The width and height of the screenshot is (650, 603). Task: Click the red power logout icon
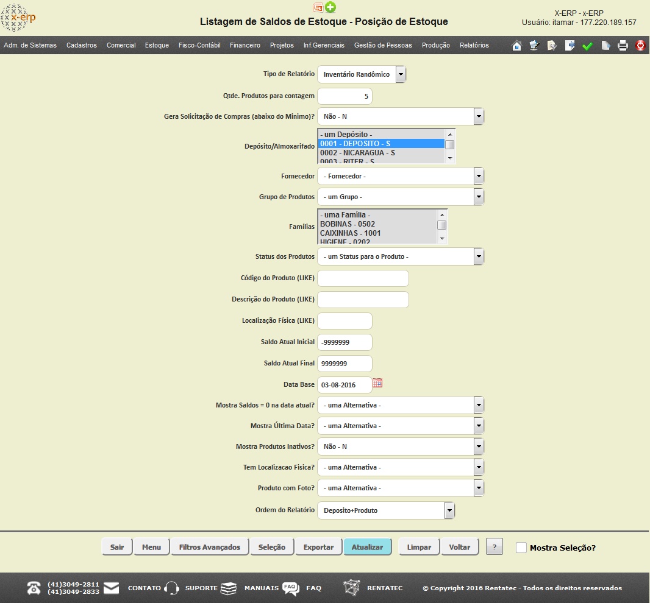(x=640, y=46)
